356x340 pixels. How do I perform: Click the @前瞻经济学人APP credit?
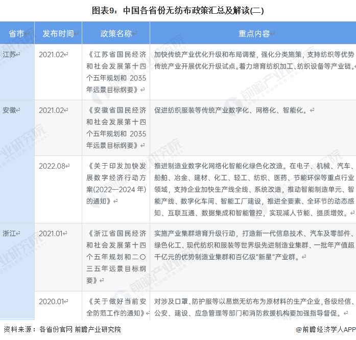[325, 329]
